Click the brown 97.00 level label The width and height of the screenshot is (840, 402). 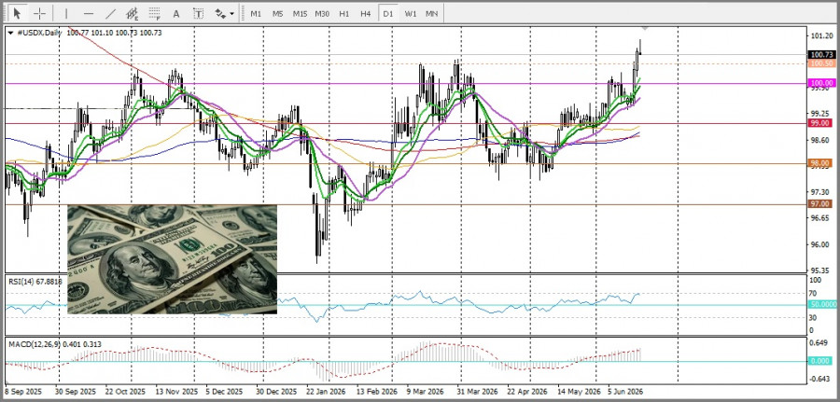pyautogui.click(x=821, y=203)
